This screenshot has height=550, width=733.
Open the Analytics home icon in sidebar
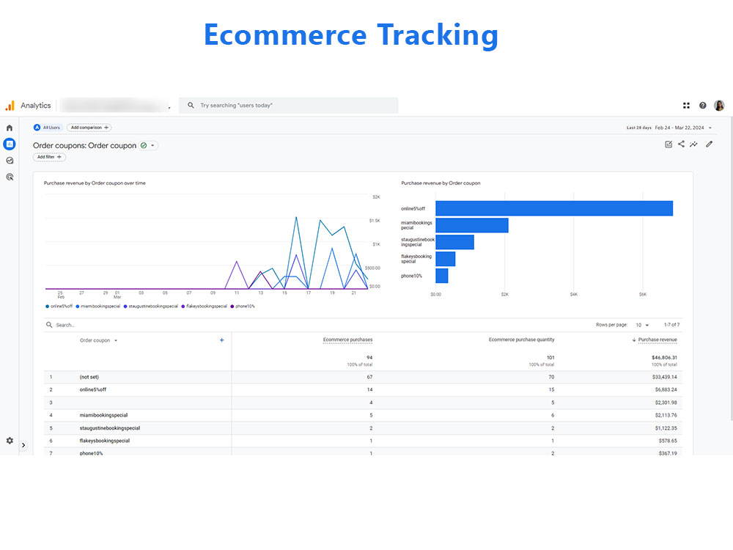click(x=10, y=128)
